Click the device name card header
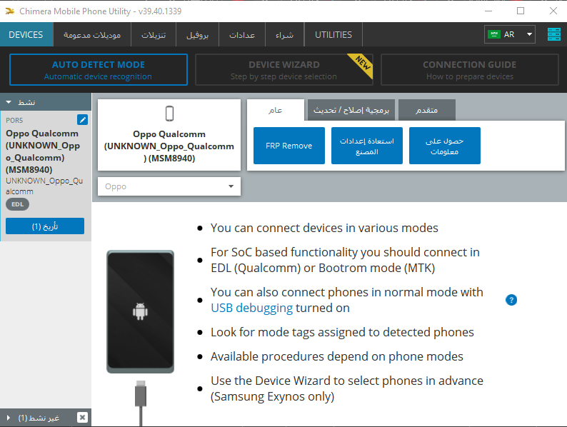Image resolution: width=567 pixels, height=427 pixels. [x=169, y=135]
